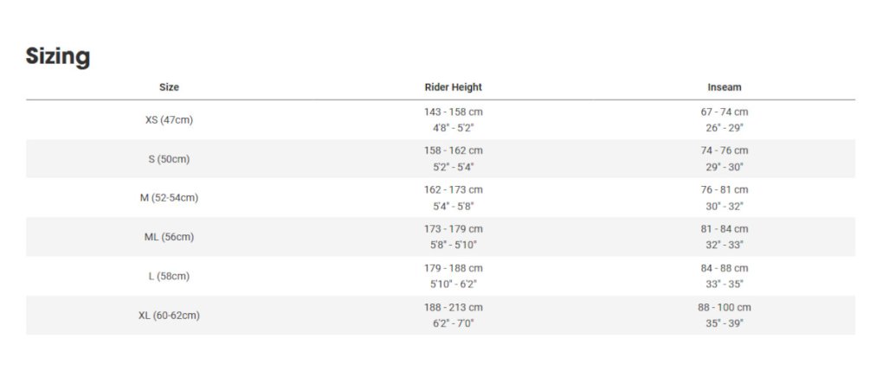Select the S (50cm) size row label
883x377 pixels.
coord(169,159)
